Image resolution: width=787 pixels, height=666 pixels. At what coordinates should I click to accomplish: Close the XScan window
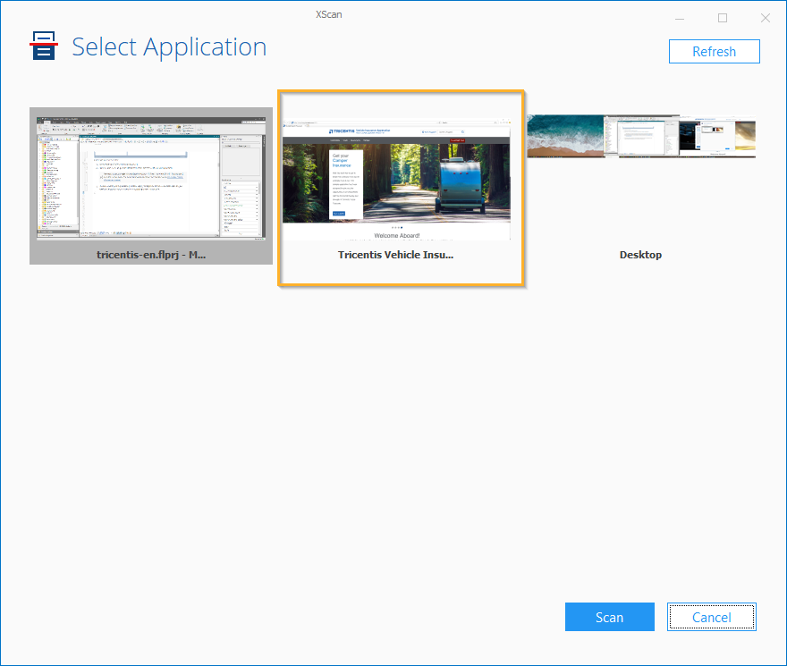[765, 18]
